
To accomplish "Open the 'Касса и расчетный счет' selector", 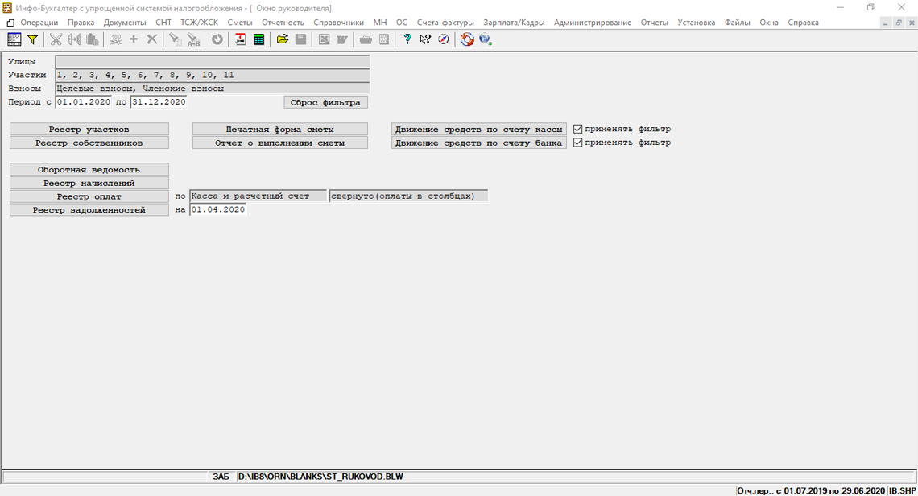I will click(x=258, y=196).
